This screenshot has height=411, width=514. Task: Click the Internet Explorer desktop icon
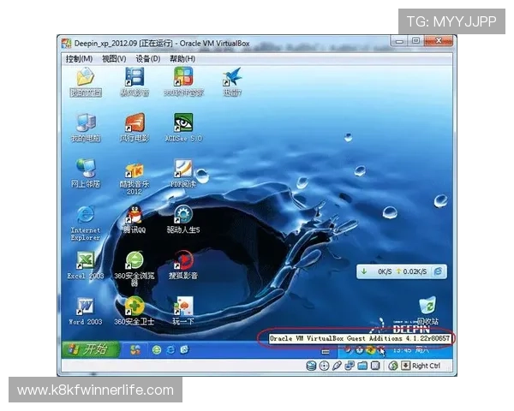86,216
